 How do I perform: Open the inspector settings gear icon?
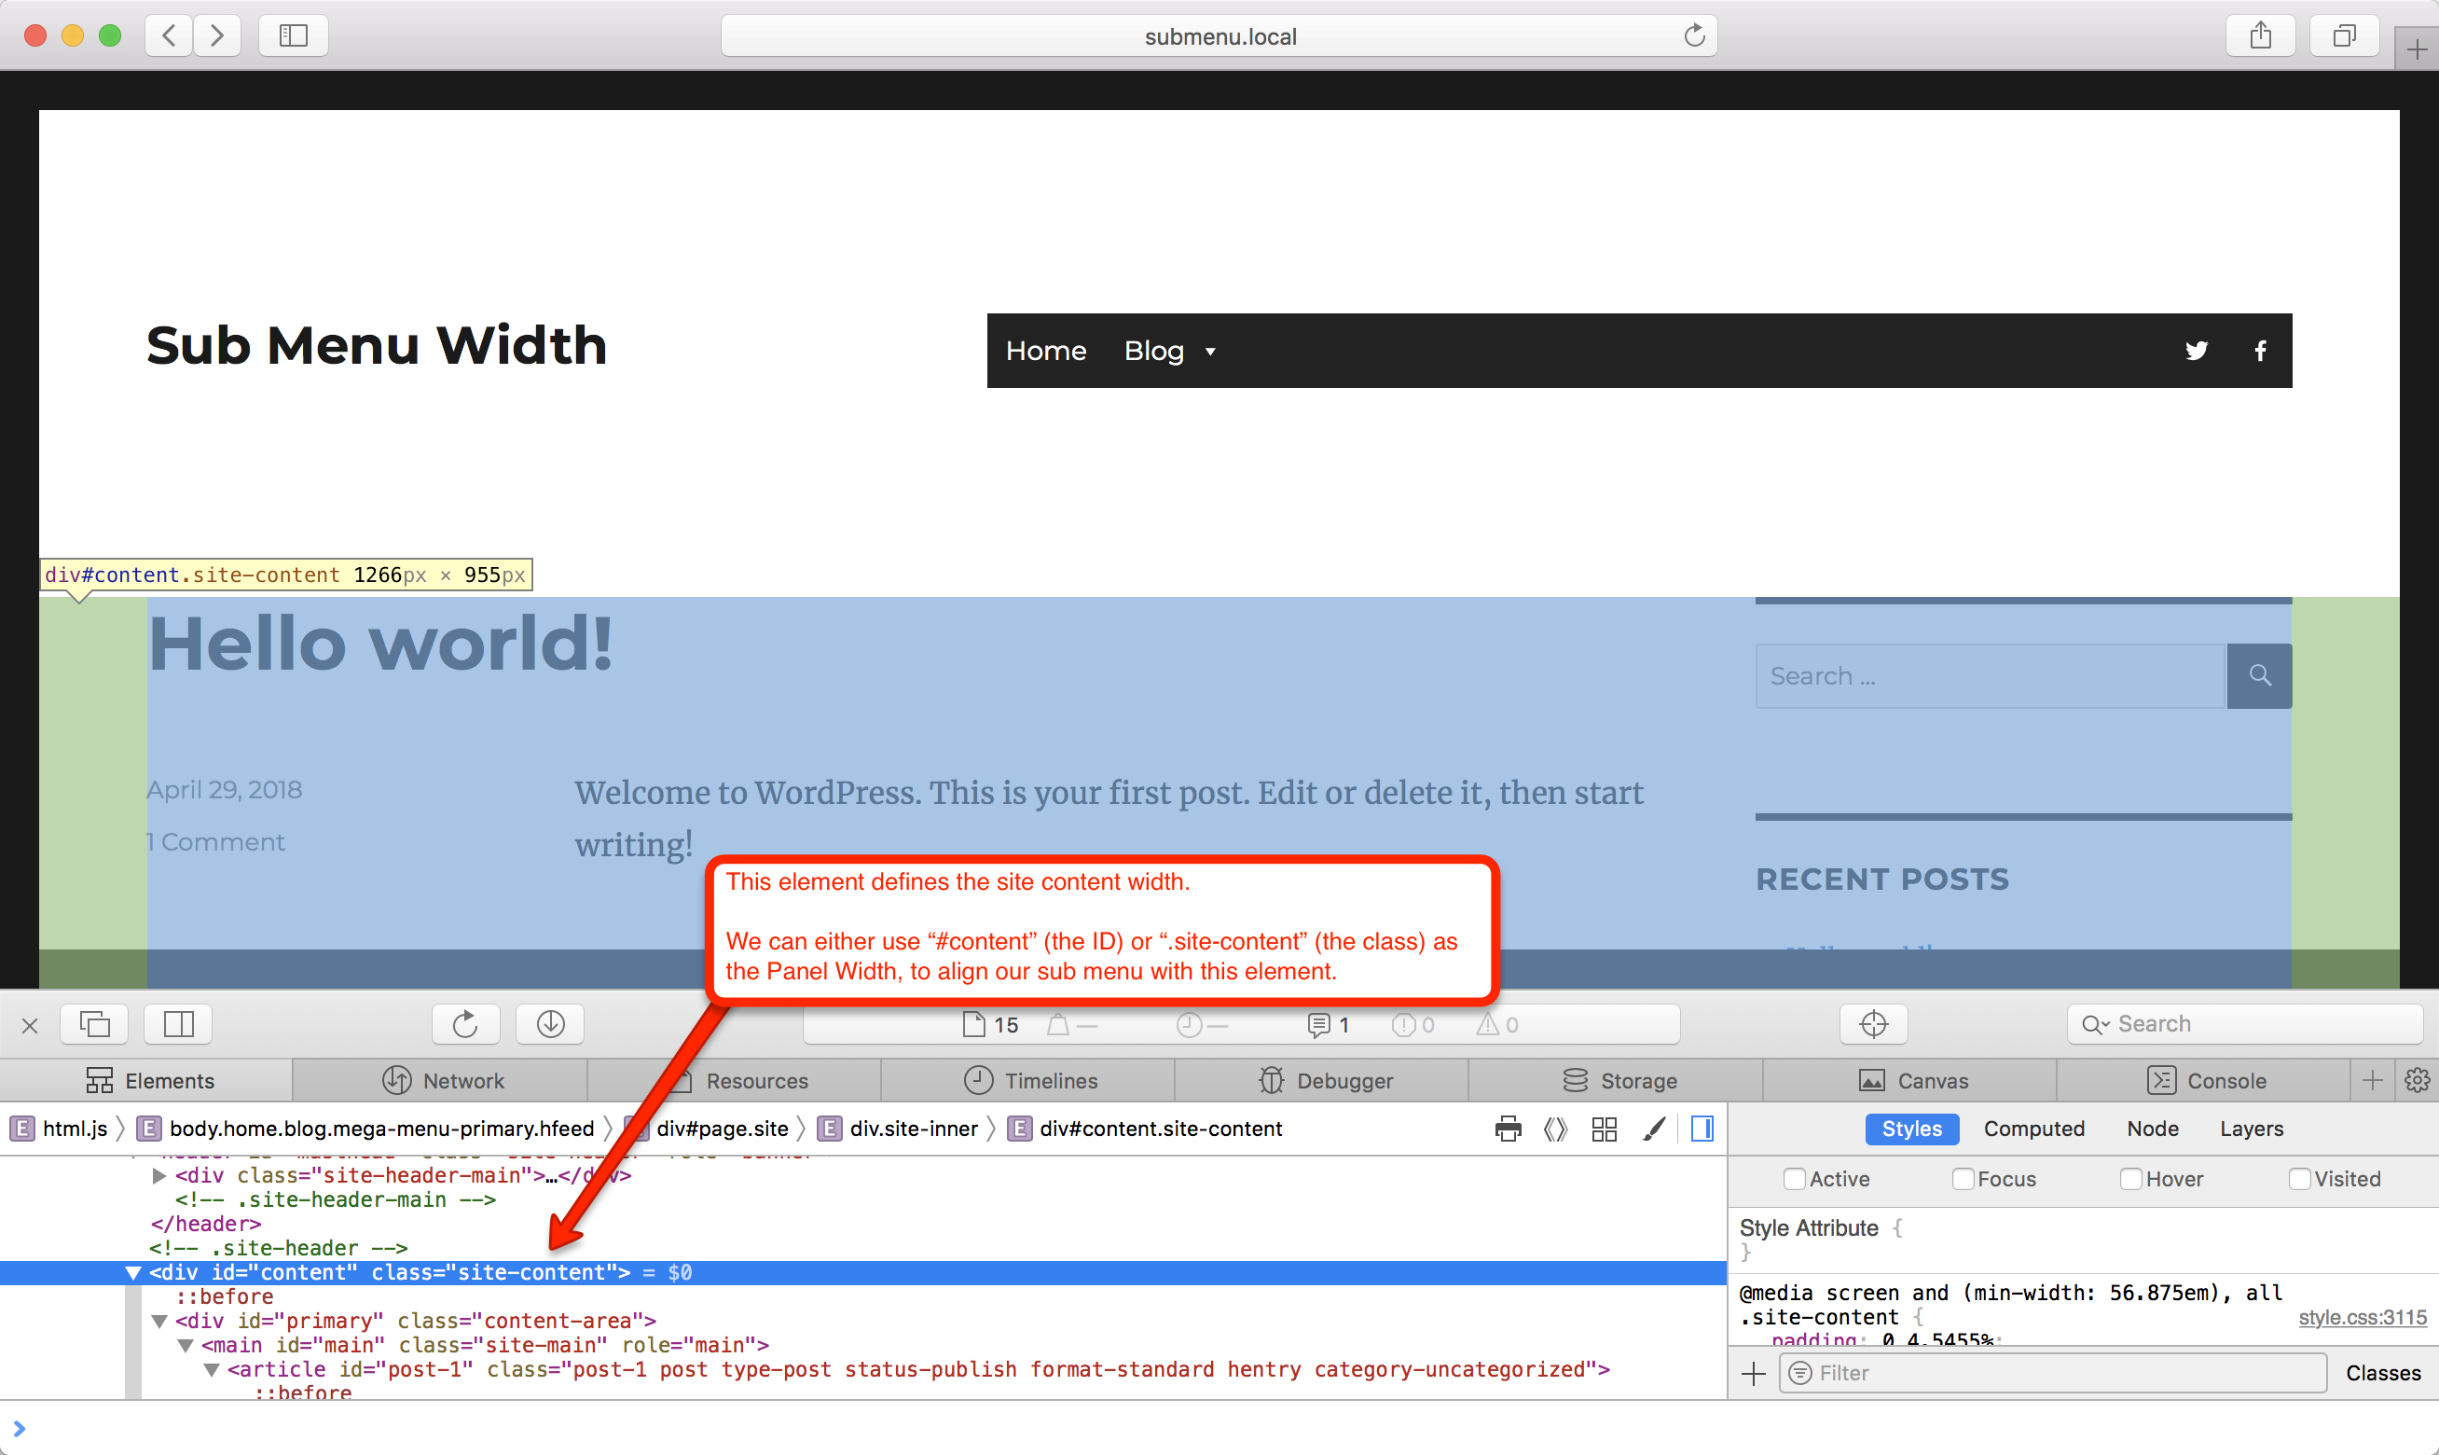tap(2417, 1079)
